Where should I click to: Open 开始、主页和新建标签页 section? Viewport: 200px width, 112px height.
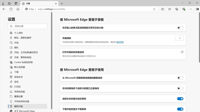(x=27, y=52)
